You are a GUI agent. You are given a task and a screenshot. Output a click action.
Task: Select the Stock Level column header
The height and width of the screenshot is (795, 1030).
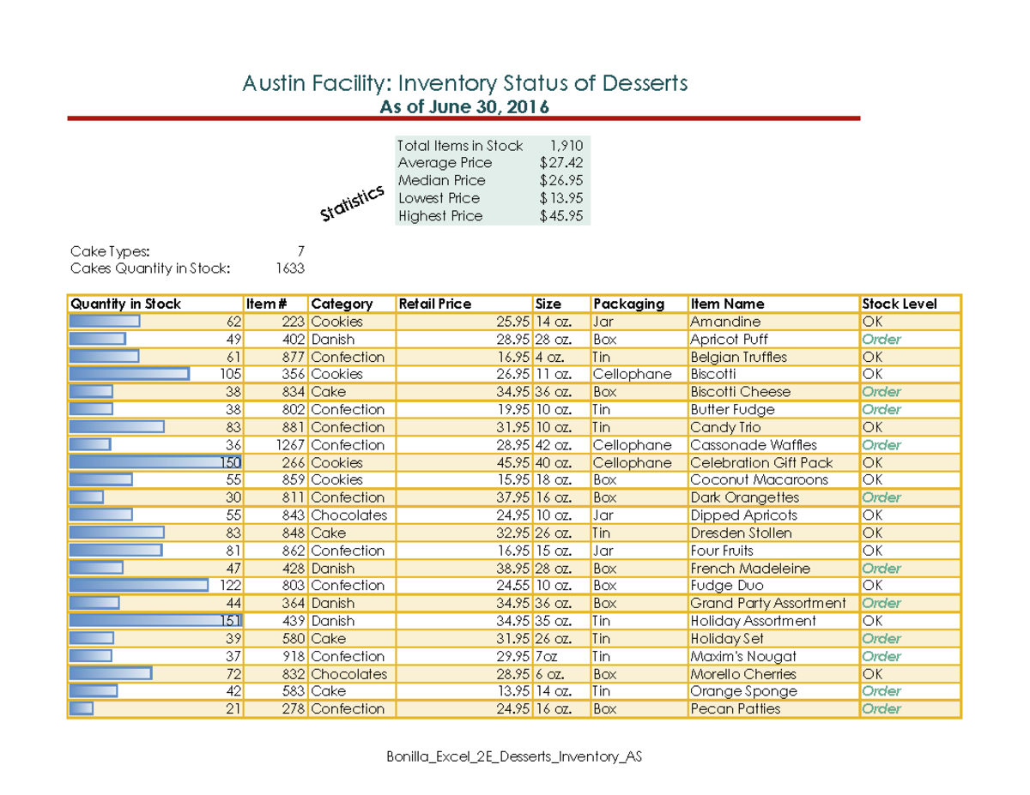tap(901, 304)
